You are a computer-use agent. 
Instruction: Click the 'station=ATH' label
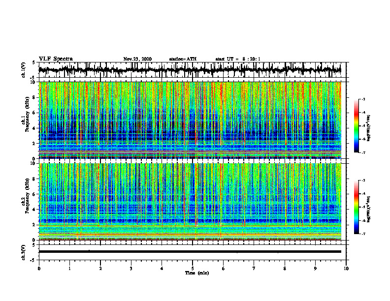183,59
